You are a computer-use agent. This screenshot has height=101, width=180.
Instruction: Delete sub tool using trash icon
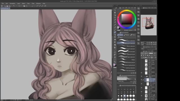pos(136,73)
